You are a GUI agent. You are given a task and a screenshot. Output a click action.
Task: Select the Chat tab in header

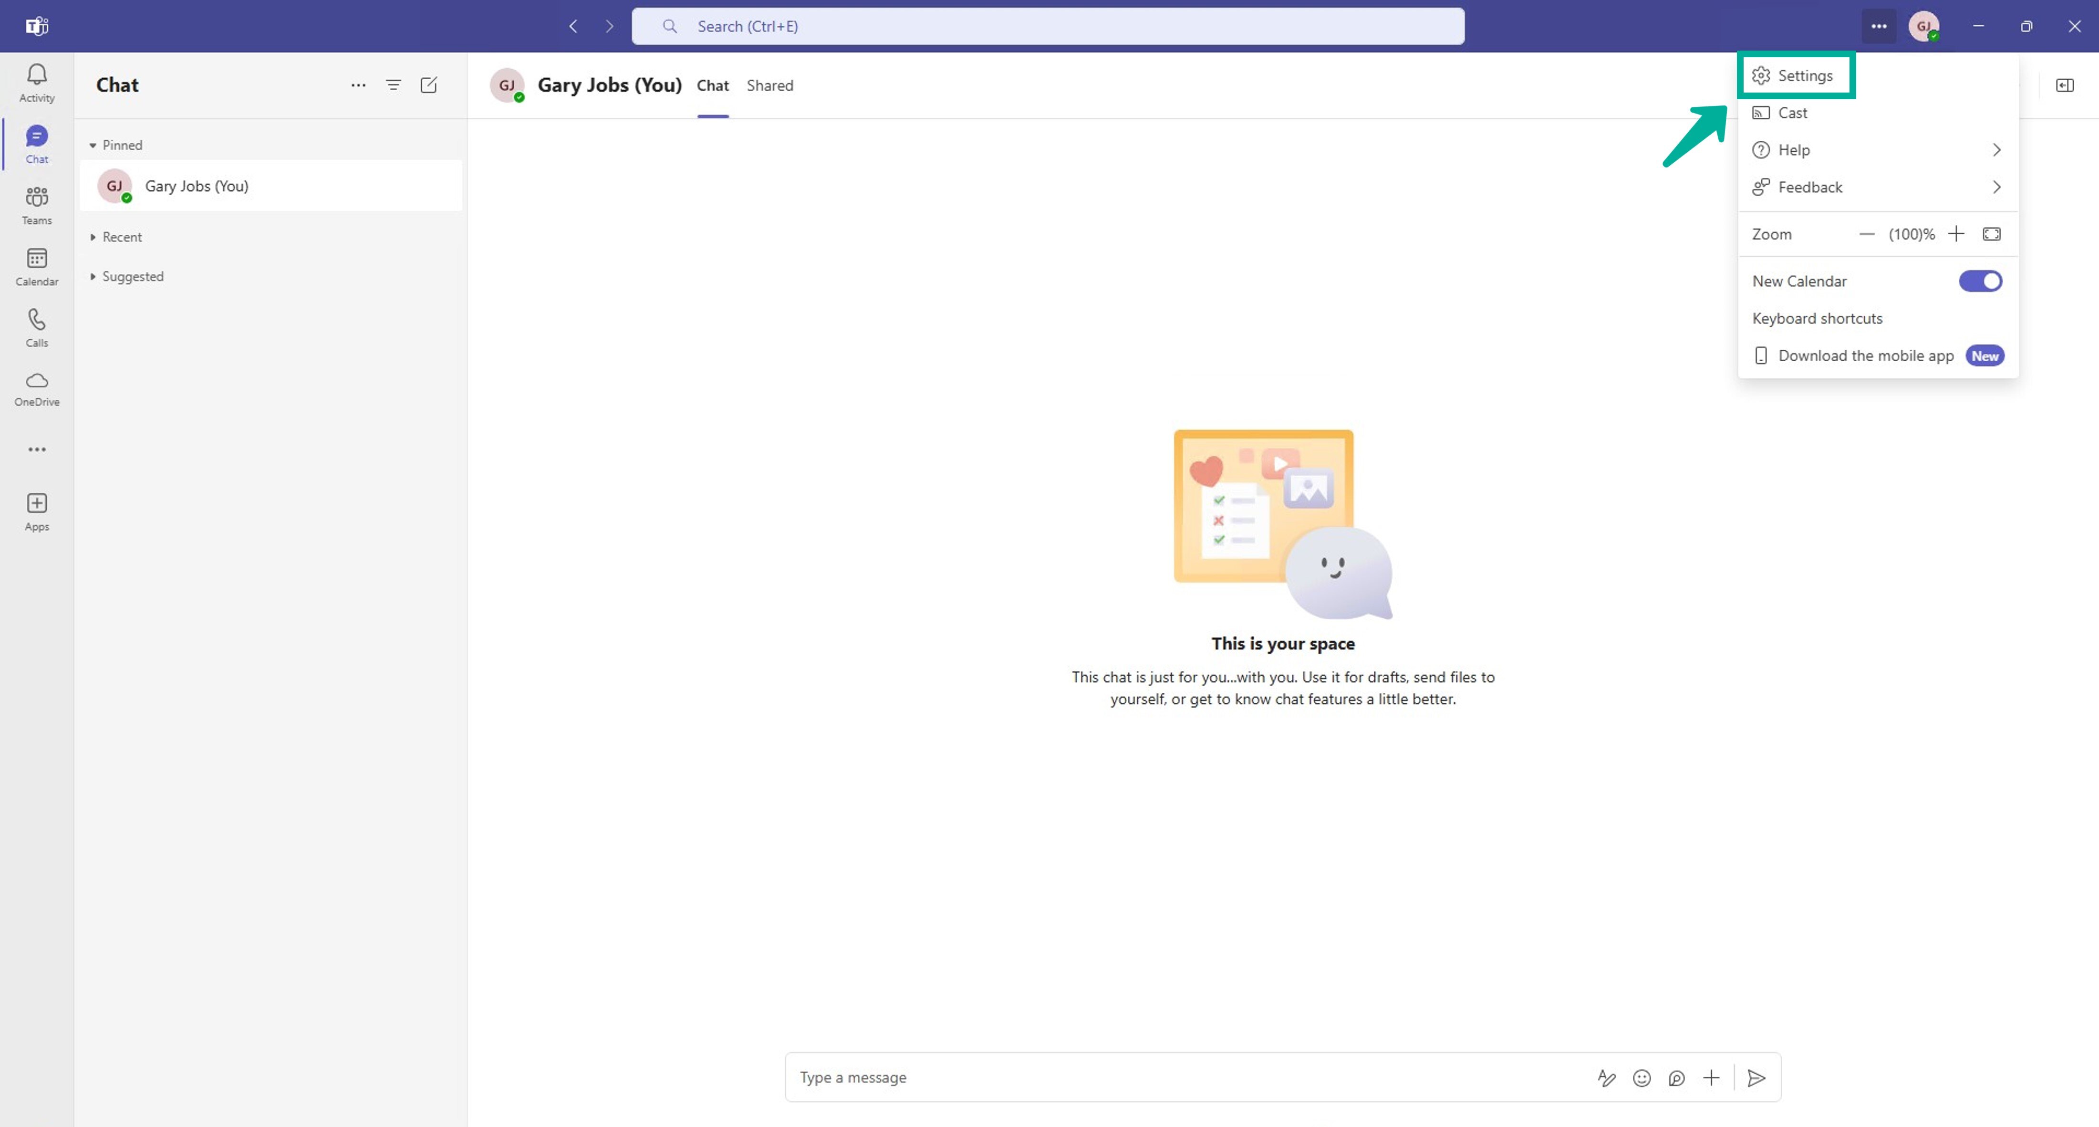pyautogui.click(x=712, y=84)
